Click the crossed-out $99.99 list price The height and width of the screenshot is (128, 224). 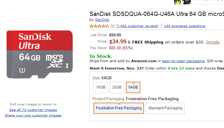coord(115,35)
